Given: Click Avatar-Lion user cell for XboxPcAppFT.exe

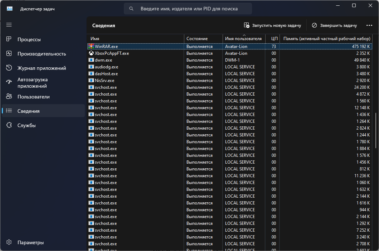Looking at the screenshot, I should (x=236, y=53).
